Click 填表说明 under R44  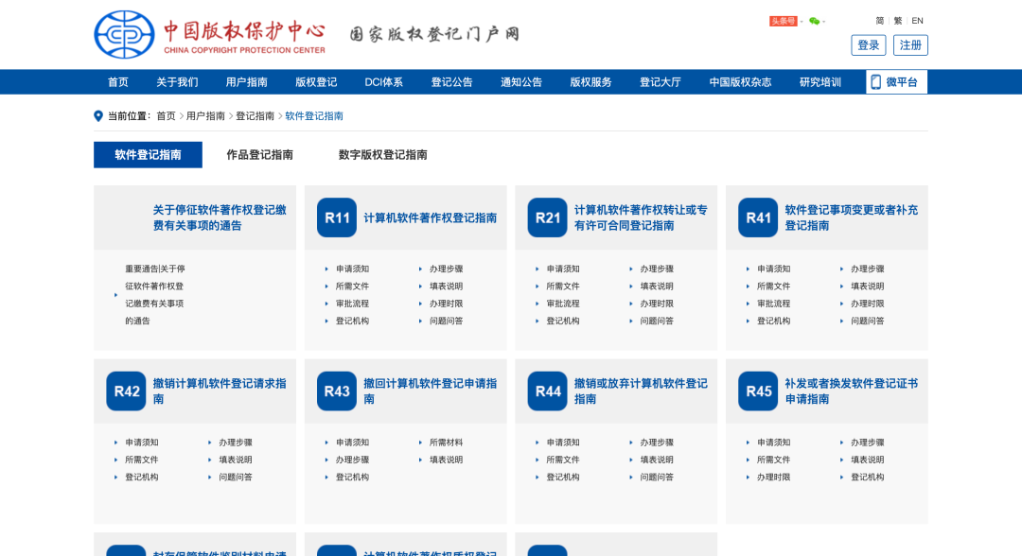click(x=657, y=460)
